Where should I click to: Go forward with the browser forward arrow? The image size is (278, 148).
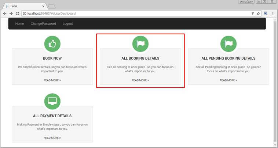11,14
